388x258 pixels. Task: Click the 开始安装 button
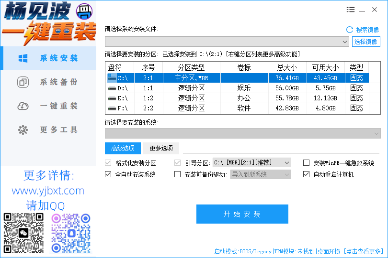242,214
